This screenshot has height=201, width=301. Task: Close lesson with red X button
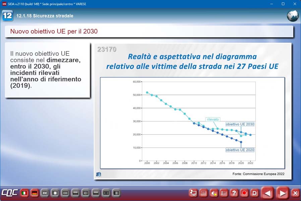point(295,193)
